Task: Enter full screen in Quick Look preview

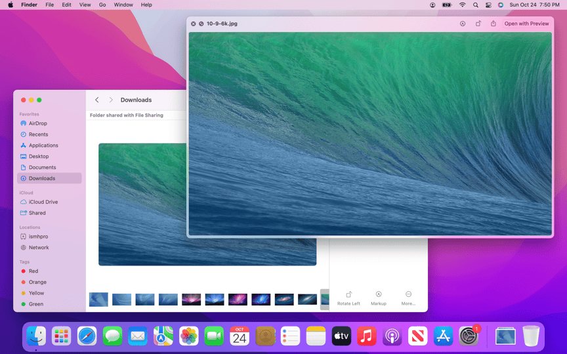Action: (x=201, y=24)
